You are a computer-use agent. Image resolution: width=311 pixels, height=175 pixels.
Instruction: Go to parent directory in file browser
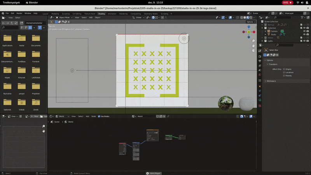tap(12, 23)
